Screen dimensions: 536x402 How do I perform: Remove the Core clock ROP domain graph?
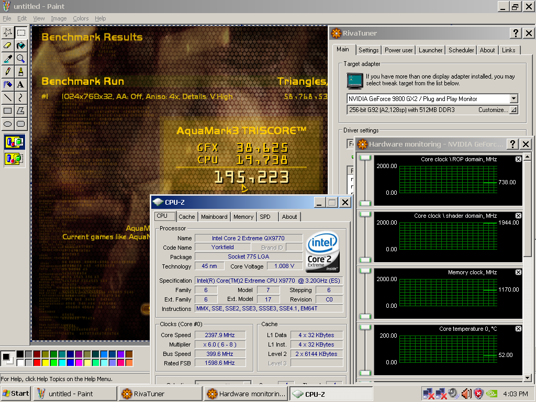518,159
